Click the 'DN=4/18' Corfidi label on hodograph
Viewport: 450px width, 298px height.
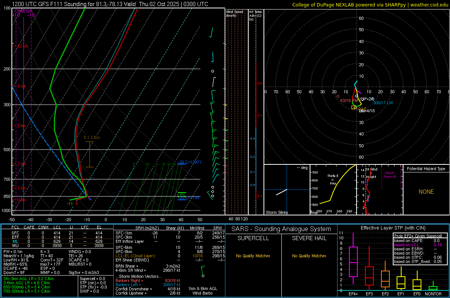[367, 111]
